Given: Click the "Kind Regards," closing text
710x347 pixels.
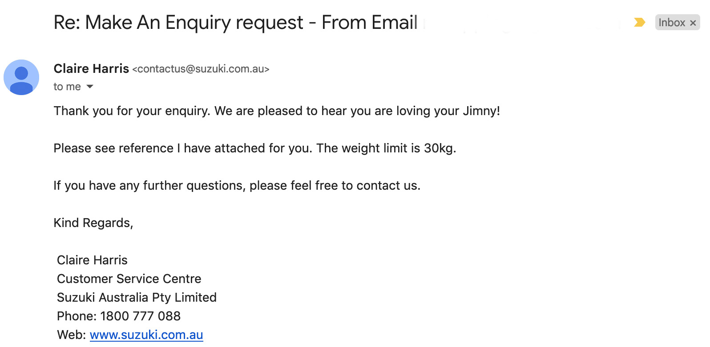Looking at the screenshot, I should click(93, 223).
